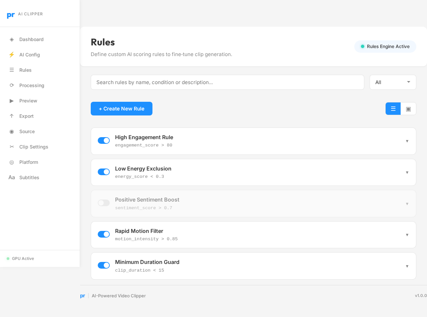Click the engagement_score > 80 condition text
427x317 pixels.
[x=144, y=145]
